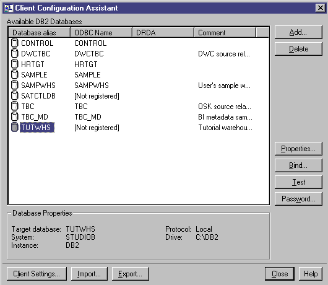Click ODBC name SAMPWHS cell
Image resolution: width=328 pixels, height=285 pixels.
coord(92,85)
